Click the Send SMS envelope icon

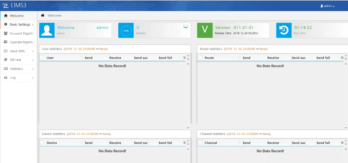(6, 51)
